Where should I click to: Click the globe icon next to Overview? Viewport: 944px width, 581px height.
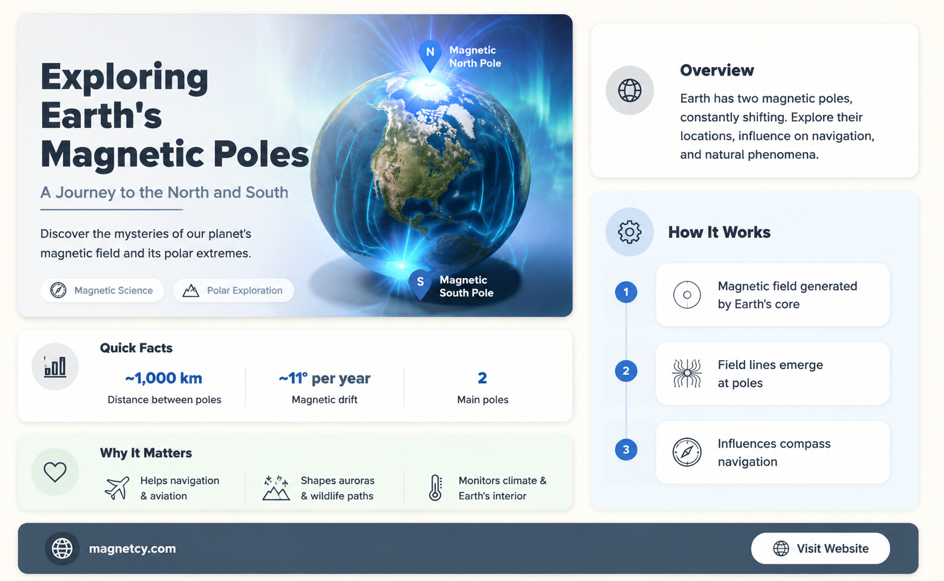coord(630,90)
